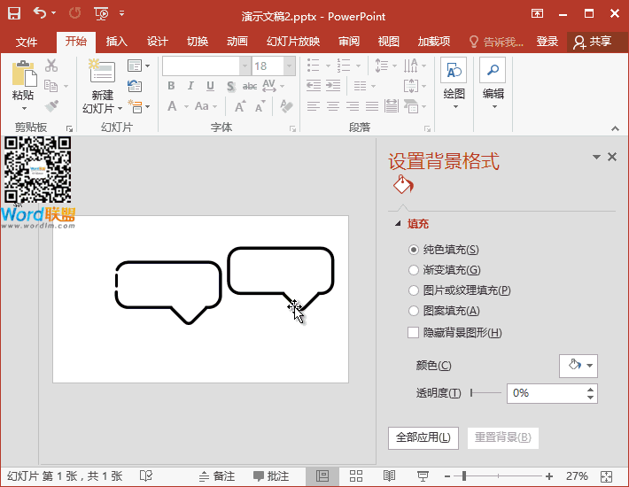Switch to Reading view
The image size is (629, 487).
pyautogui.click(x=389, y=475)
